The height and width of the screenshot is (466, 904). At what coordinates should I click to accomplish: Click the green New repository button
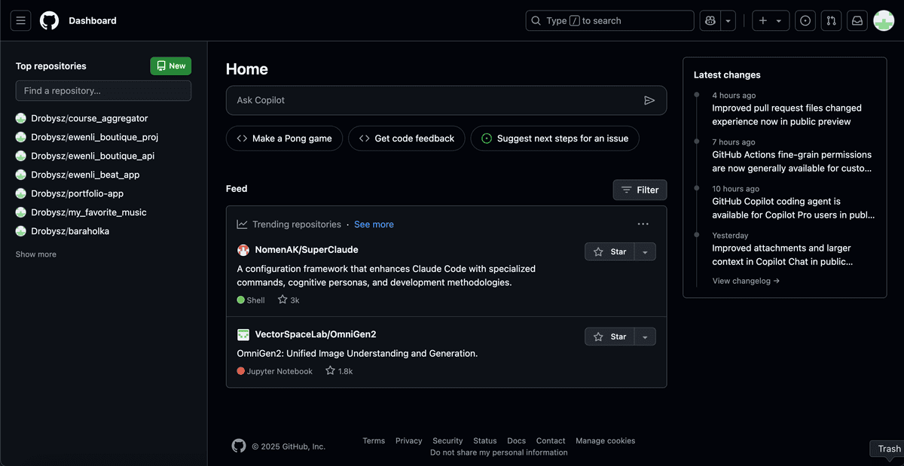pos(171,66)
